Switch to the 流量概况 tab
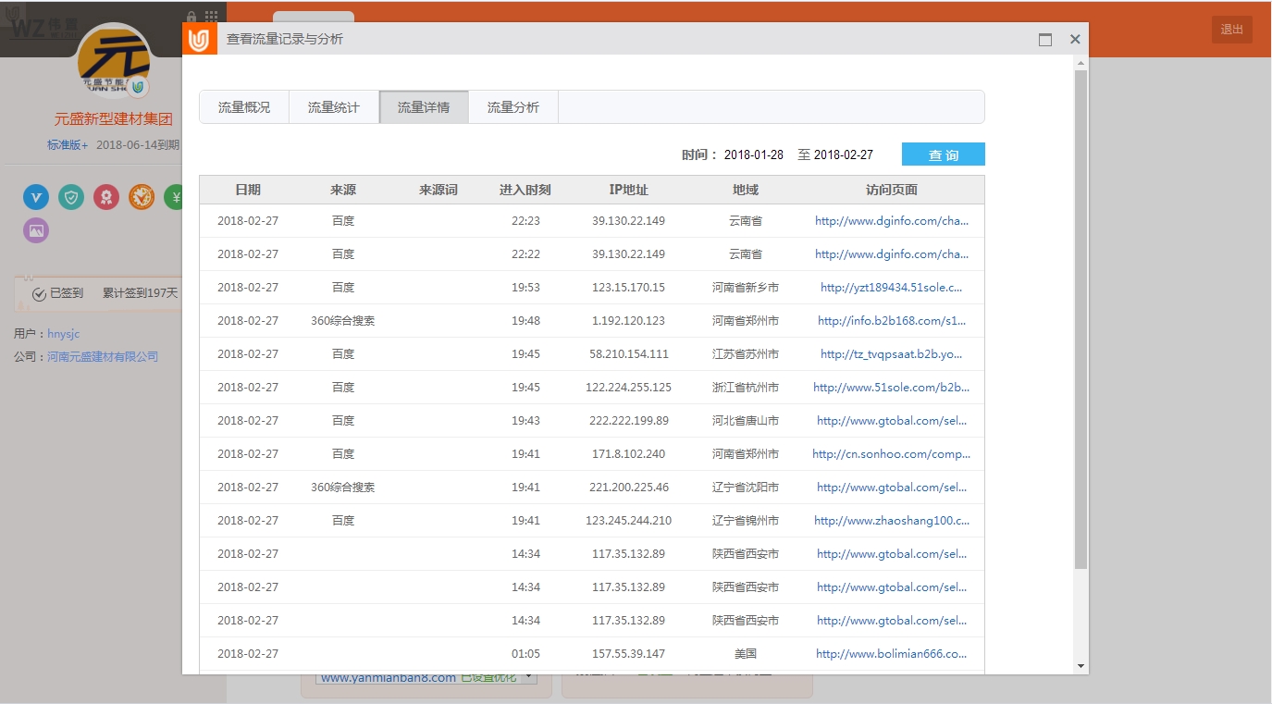Image resolution: width=1272 pixels, height=704 pixels. [x=244, y=107]
